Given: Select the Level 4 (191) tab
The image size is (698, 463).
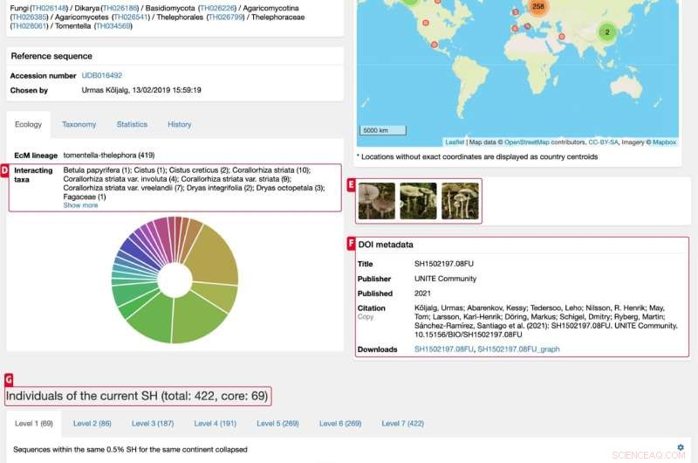Looking at the screenshot, I should click(x=216, y=424).
